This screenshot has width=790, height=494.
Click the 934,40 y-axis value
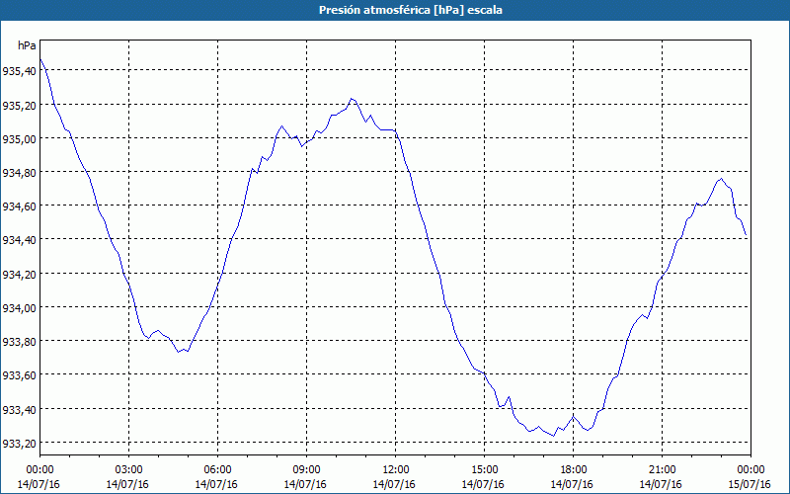[19, 240]
